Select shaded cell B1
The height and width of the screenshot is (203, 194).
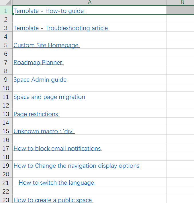pos(180,10)
